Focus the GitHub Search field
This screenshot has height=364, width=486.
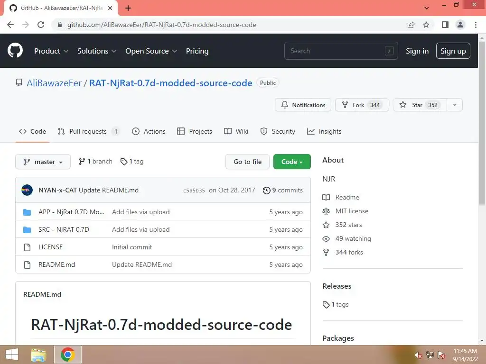point(341,51)
